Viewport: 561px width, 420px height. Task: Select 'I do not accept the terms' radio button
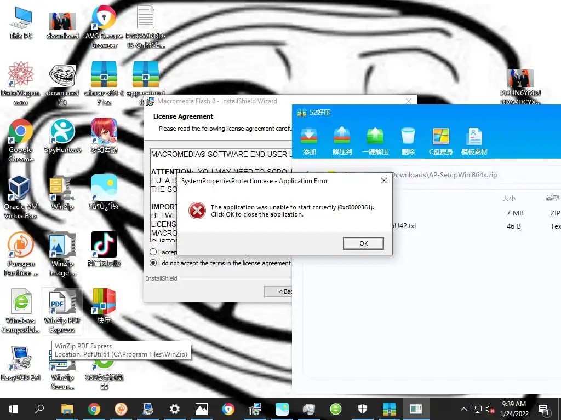click(x=153, y=263)
